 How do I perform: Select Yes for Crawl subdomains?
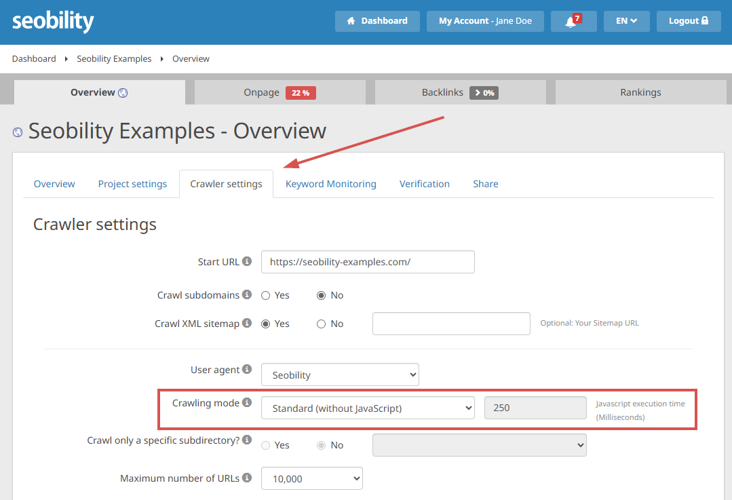pos(266,296)
